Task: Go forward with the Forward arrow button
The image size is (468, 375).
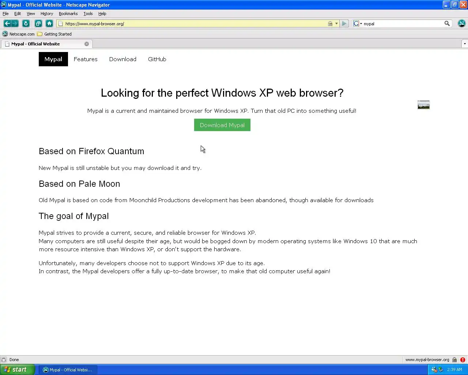Action: pyautogui.click(x=15, y=23)
